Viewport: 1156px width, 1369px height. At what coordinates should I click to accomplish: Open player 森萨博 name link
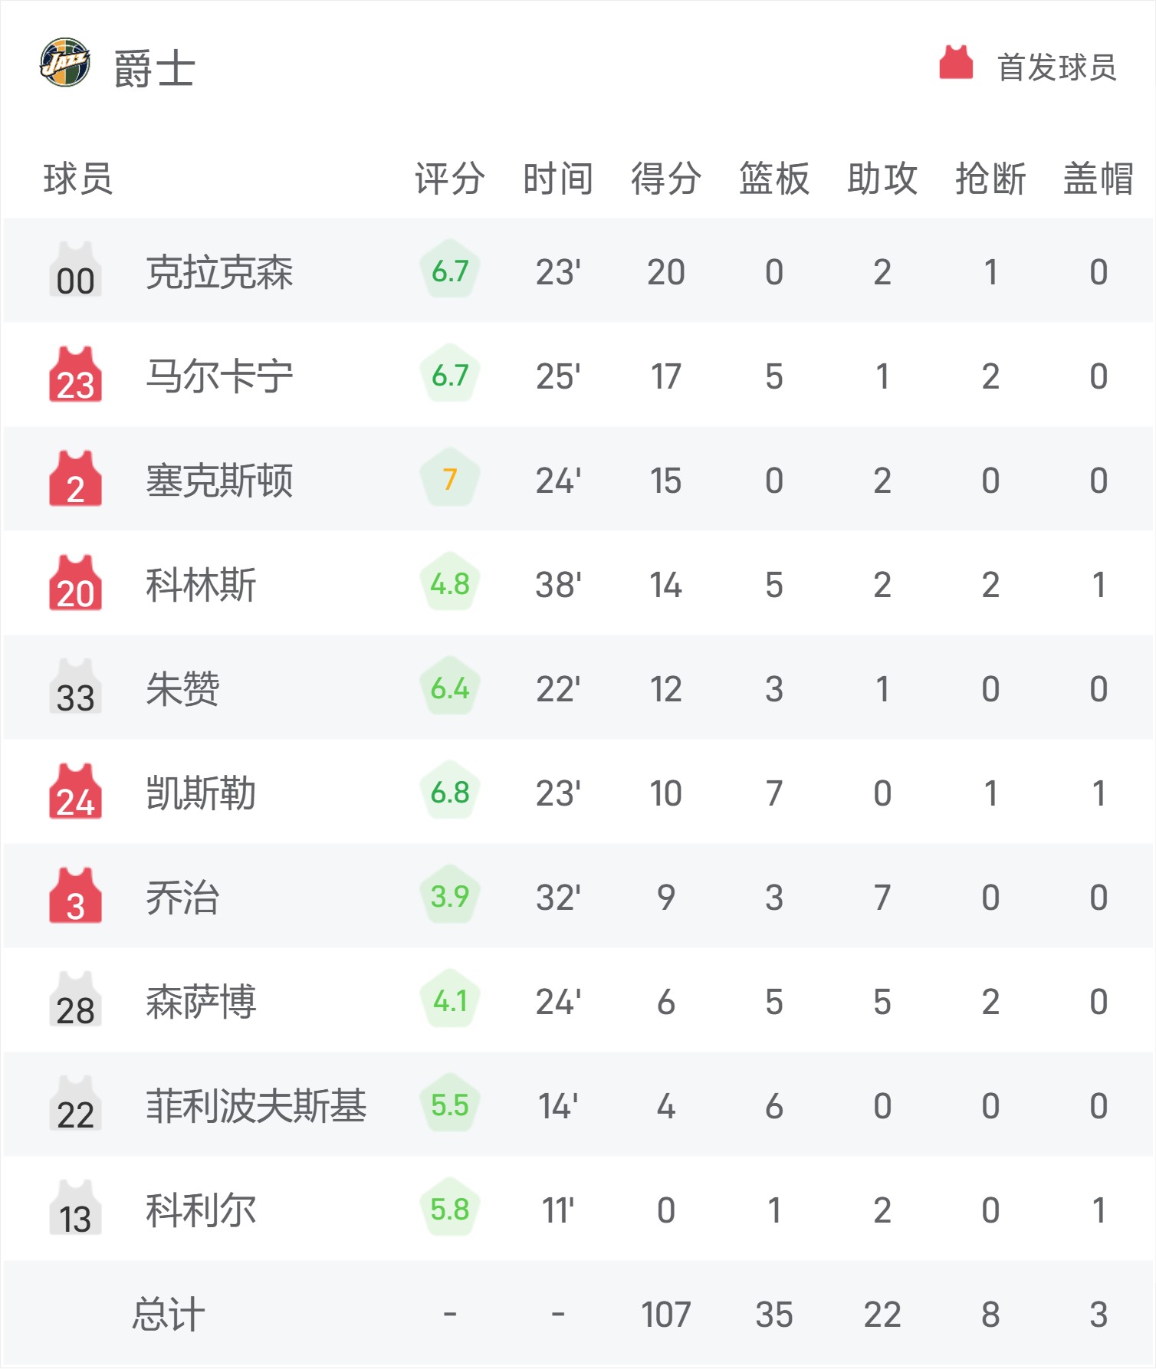tap(201, 1002)
